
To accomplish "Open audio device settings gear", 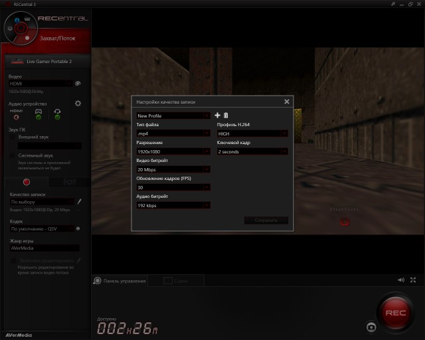I will [78, 104].
